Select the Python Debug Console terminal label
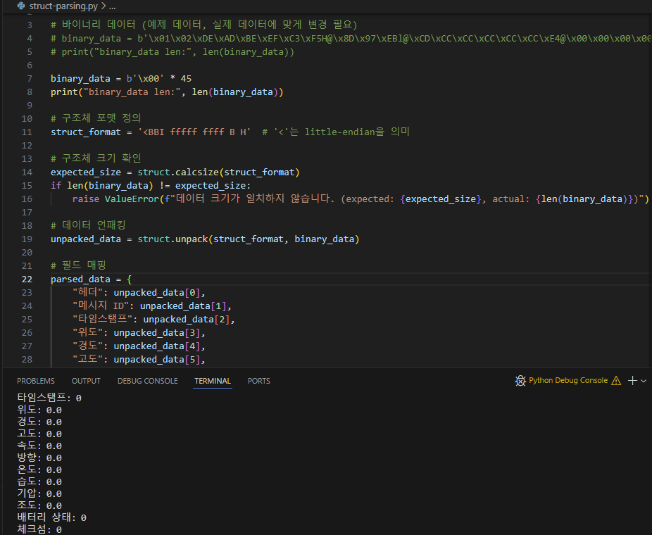Viewport: 652px width, 535px height. coord(568,380)
